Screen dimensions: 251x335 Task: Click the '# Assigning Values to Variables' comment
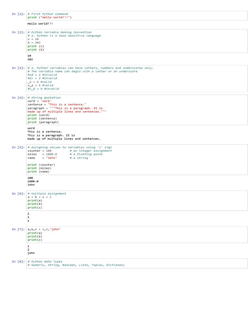[70, 147]
